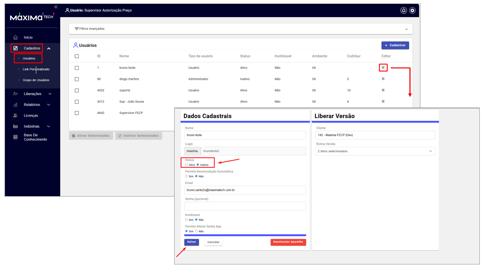Click edit icon for diogo.martins row

383,79
